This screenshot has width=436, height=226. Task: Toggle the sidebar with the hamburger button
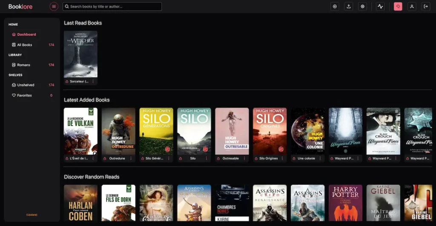(x=54, y=6)
